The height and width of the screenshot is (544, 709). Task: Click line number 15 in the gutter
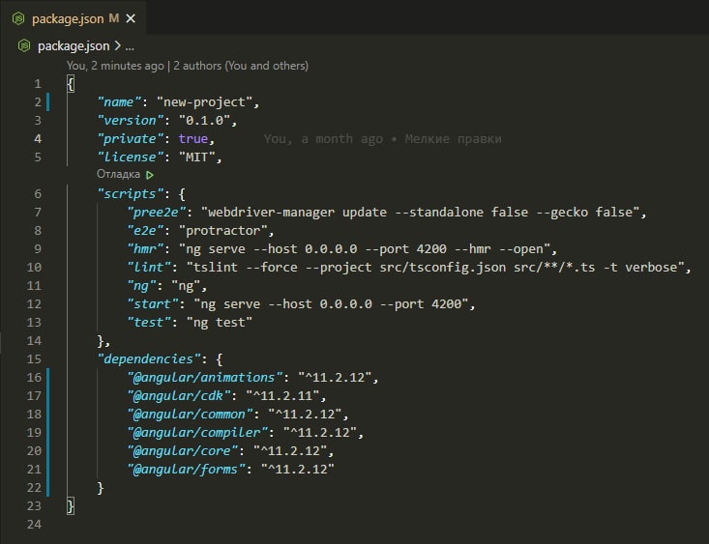coord(34,359)
